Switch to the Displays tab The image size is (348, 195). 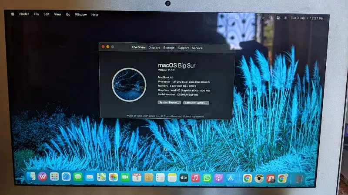pyautogui.click(x=154, y=48)
